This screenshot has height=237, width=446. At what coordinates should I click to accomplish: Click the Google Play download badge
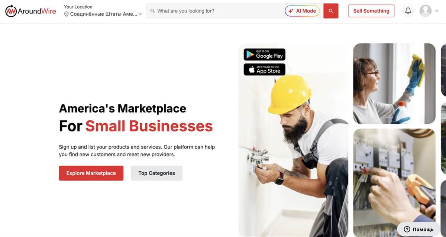[265, 55]
